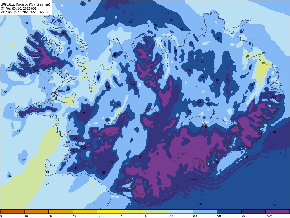Click the legend tick label '99.9'
The image size is (290, 218).
268,216
